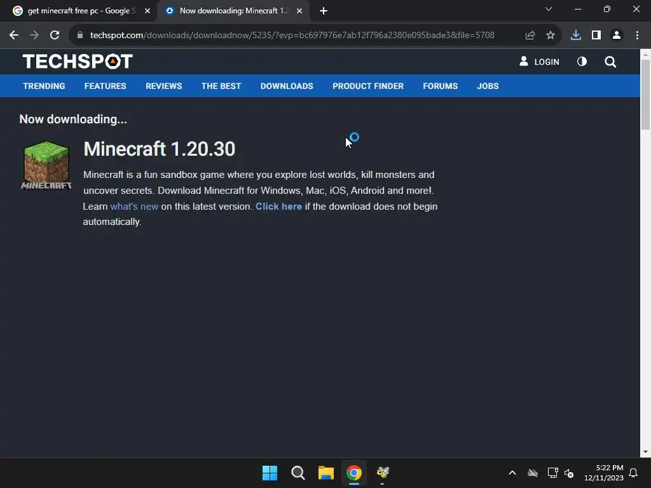Click the scrollbar up arrow
Image resolution: width=651 pixels, height=488 pixels.
pyautogui.click(x=645, y=54)
